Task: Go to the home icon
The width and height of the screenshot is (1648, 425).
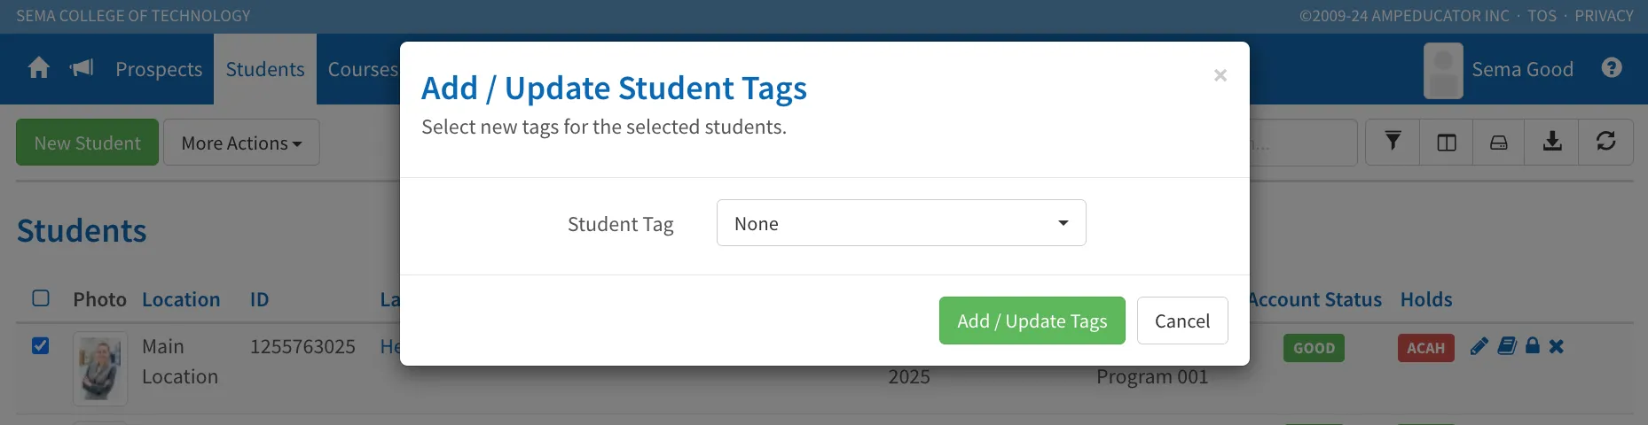Action: coord(39,68)
